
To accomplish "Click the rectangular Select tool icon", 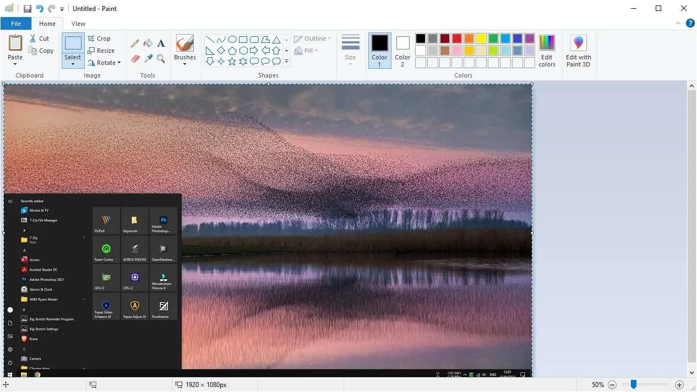I will [73, 43].
